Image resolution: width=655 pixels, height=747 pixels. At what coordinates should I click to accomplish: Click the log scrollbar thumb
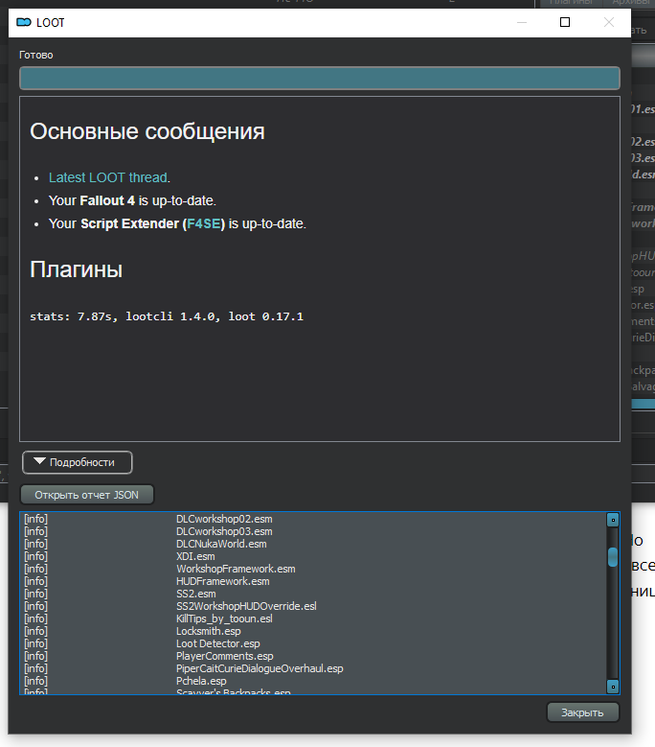tap(613, 557)
